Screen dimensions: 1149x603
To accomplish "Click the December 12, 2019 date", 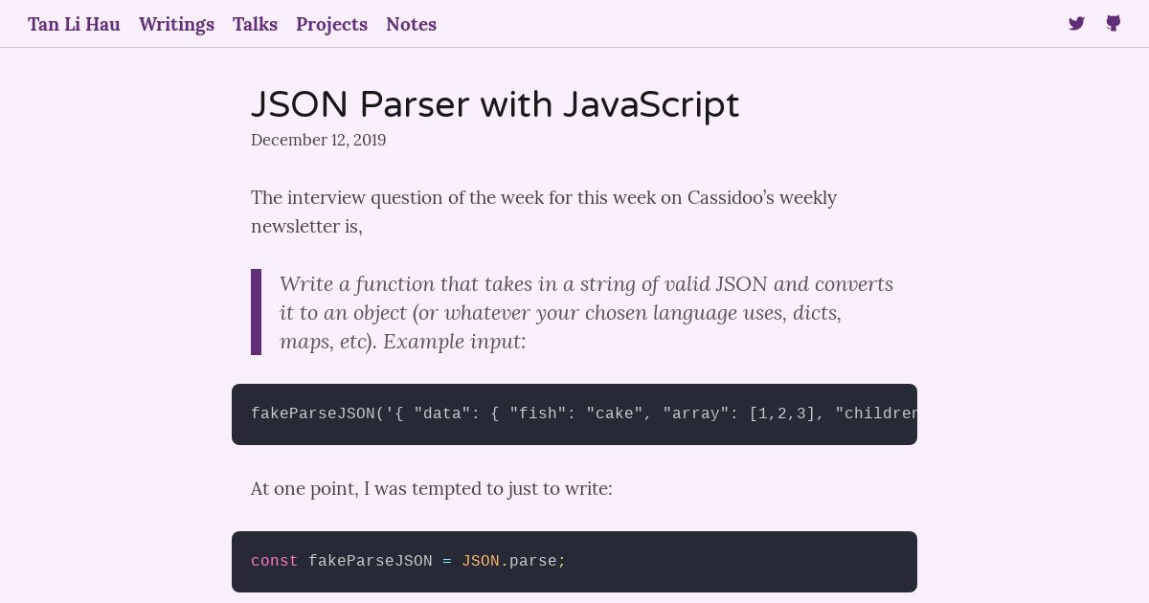I will coord(318,140).
